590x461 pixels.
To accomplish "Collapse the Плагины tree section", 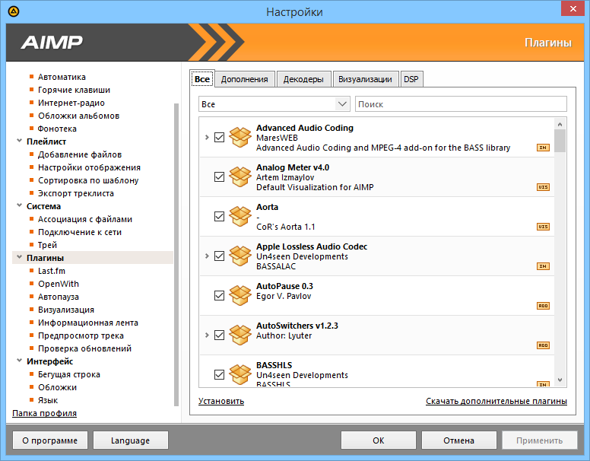I will [x=17, y=258].
